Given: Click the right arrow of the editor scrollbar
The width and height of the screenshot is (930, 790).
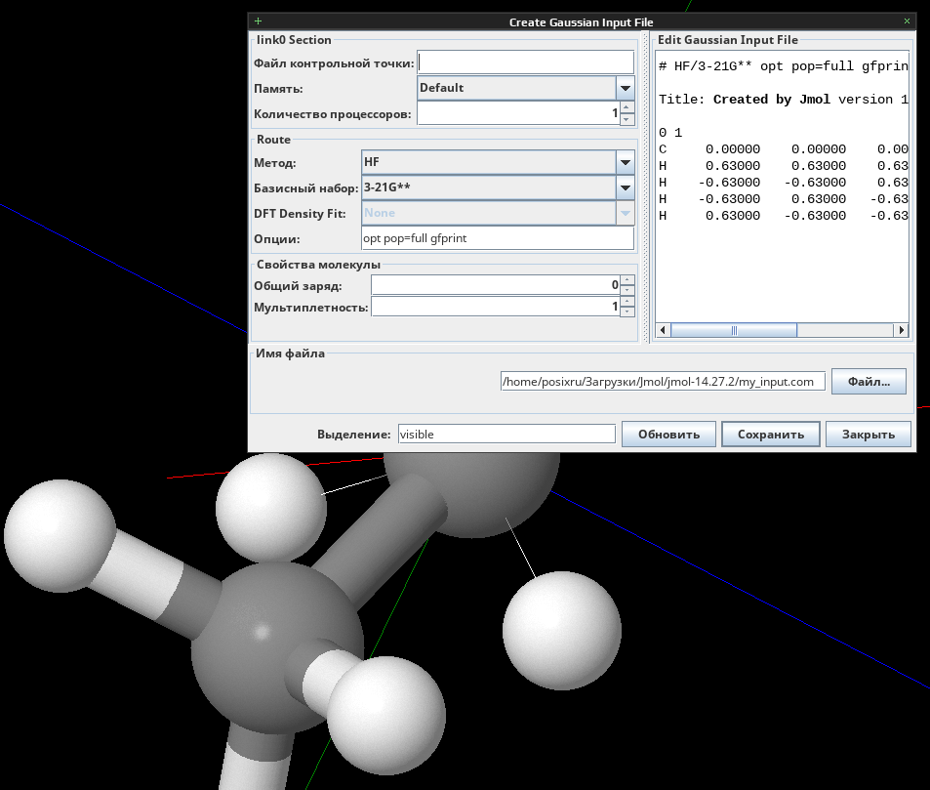Looking at the screenshot, I should pyautogui.click(x=901, y=330).
